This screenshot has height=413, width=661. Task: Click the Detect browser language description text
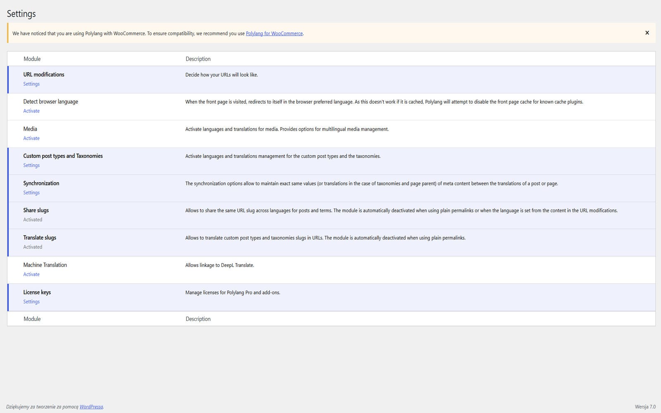pos(384,102)
